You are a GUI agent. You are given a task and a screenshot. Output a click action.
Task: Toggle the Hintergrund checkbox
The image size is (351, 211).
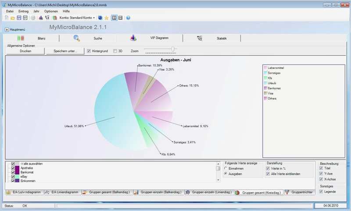(89, 51)
